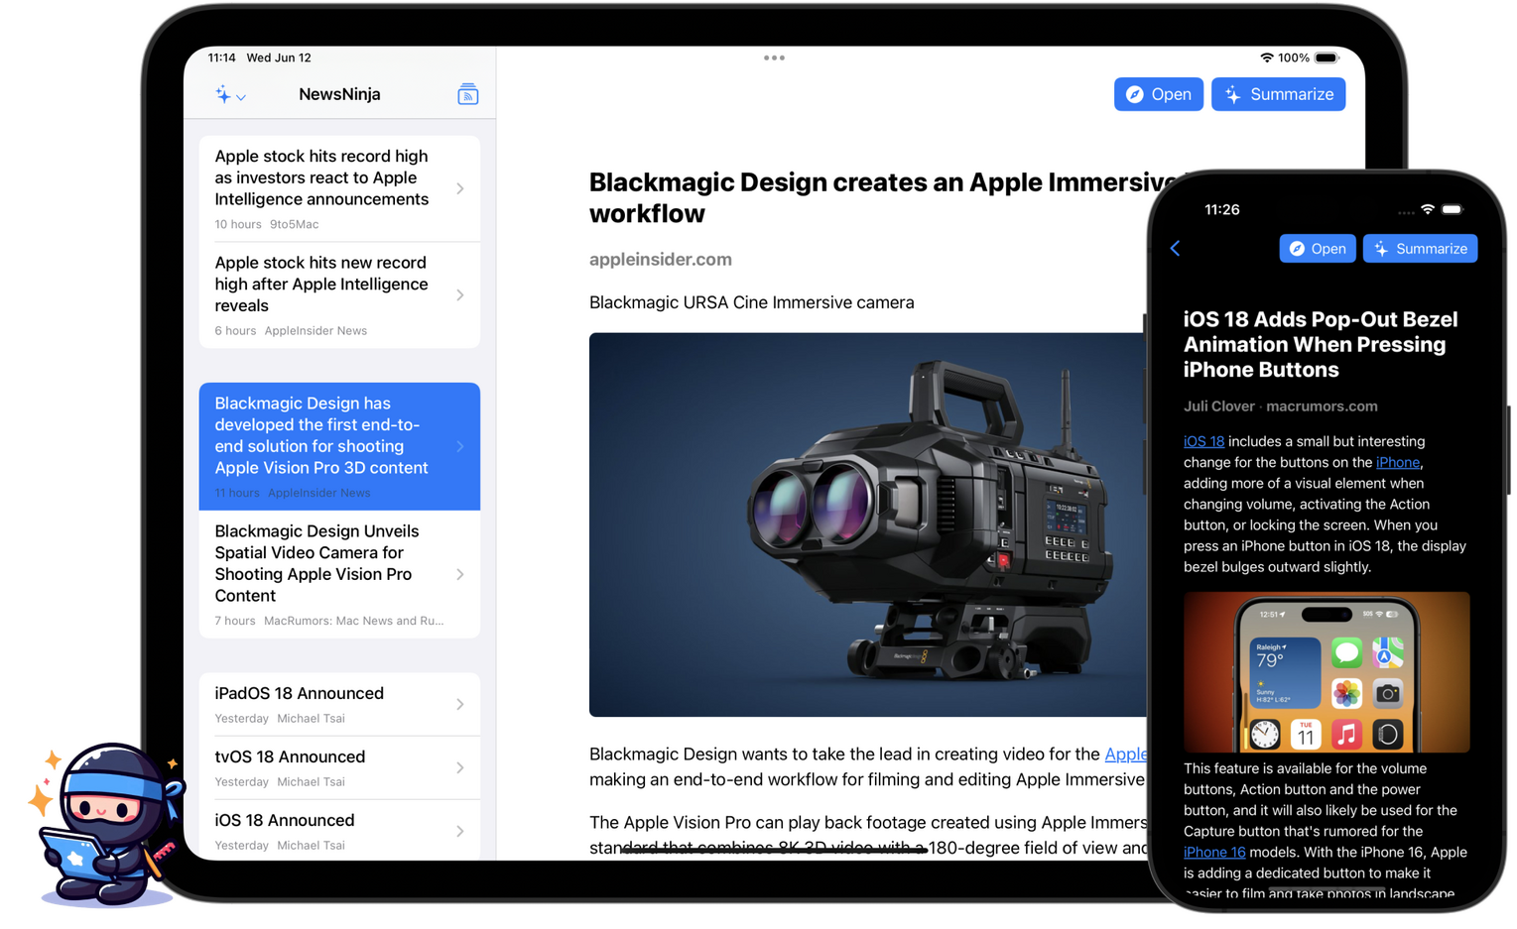The width and height of the screenshot is (1517, 929).
Task: Click chevron on 'Apple stock hits new record high' row
Action: coord(460,294)
